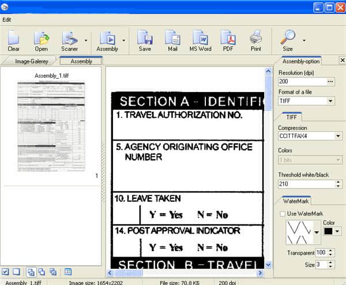Click the empty box deselect icon at bottom left
Image resolution: width=346 pixels, height=285 pixels.
pos(16,272)
